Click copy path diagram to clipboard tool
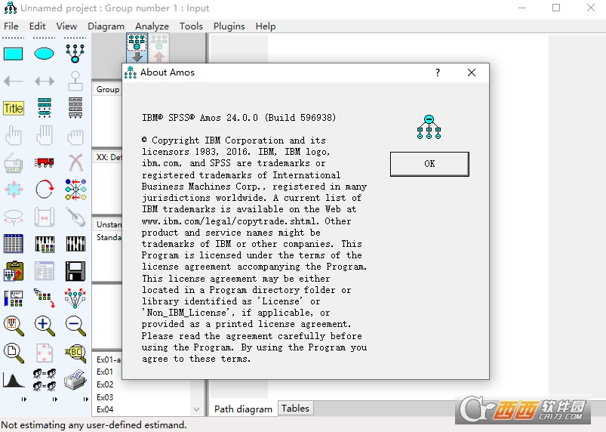606x432 pixels. coord(14,270)
